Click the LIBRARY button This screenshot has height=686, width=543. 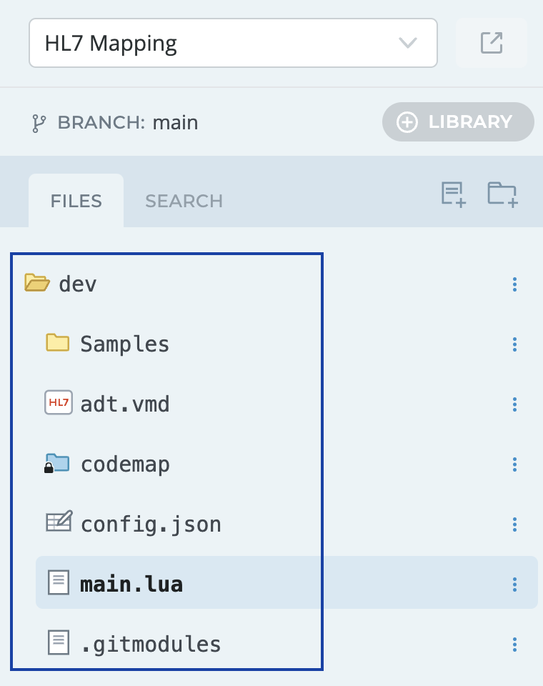pos(458,122)
